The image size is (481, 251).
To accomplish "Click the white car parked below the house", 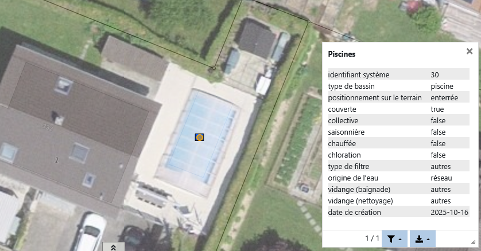I will point(90,232).
